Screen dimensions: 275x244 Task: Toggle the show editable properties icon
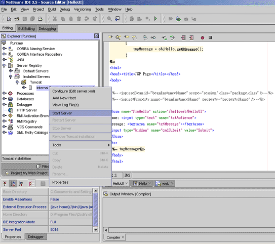tap(32, 184)
